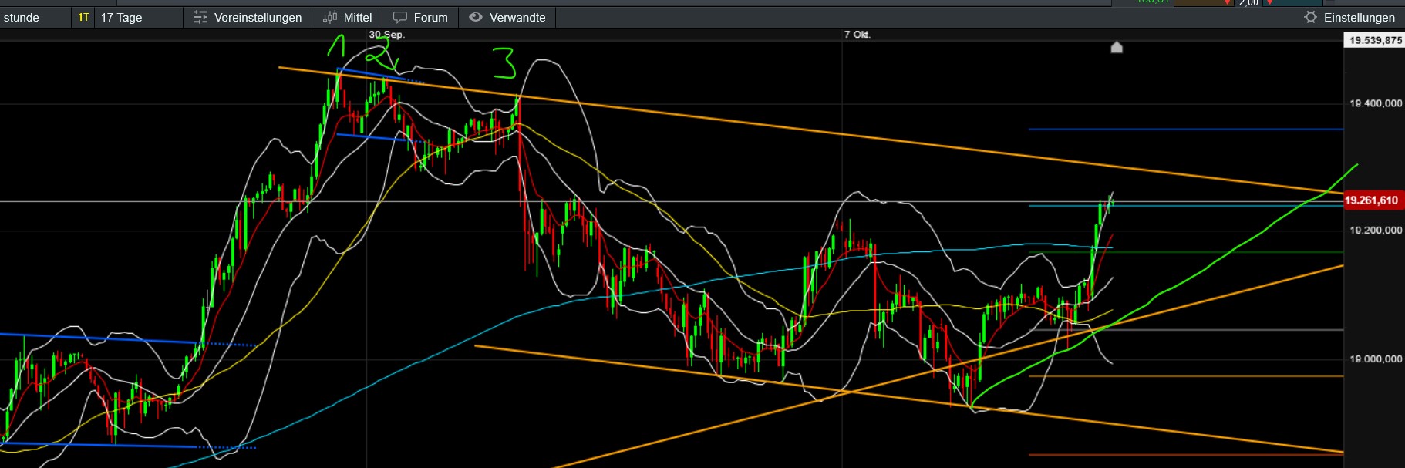Image resolution: width=1405 pixels, height=468 pixels.
Task: Click the '7 Okt.' date label
Action: 857,35
